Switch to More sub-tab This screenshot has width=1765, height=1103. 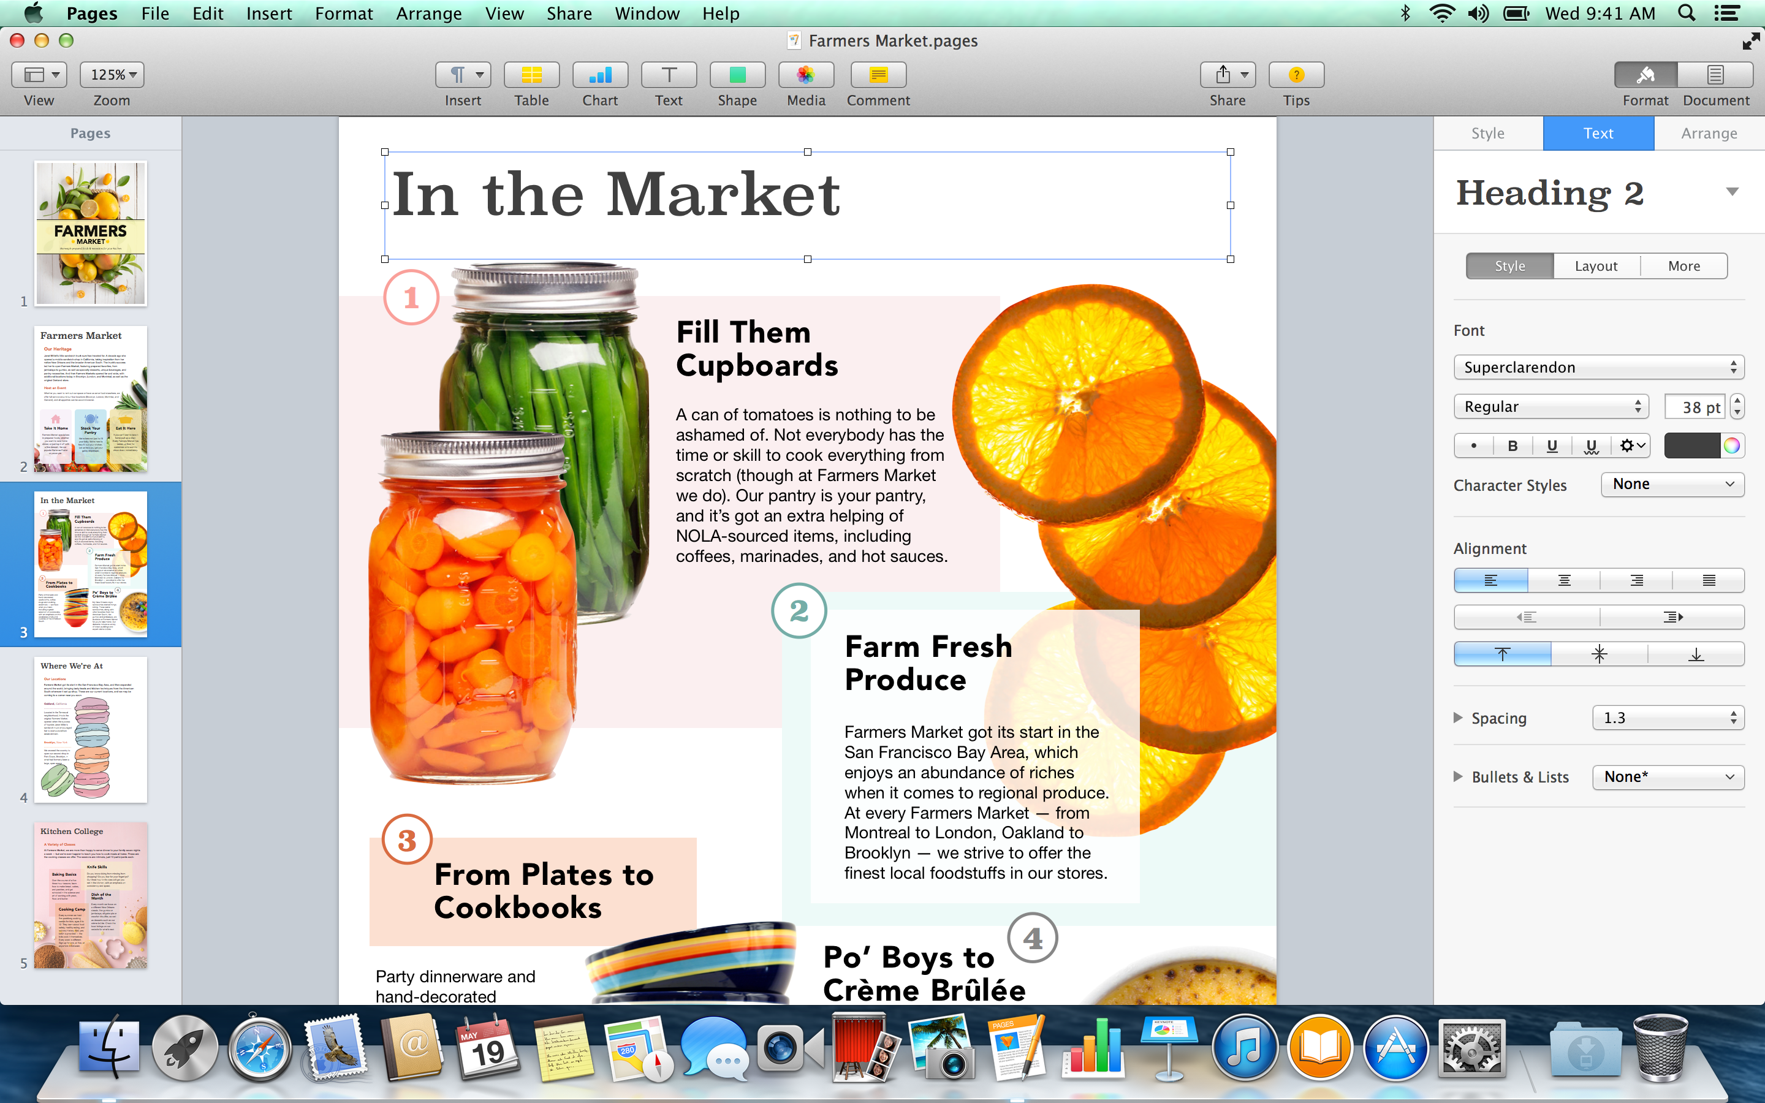pos(1683,267)
